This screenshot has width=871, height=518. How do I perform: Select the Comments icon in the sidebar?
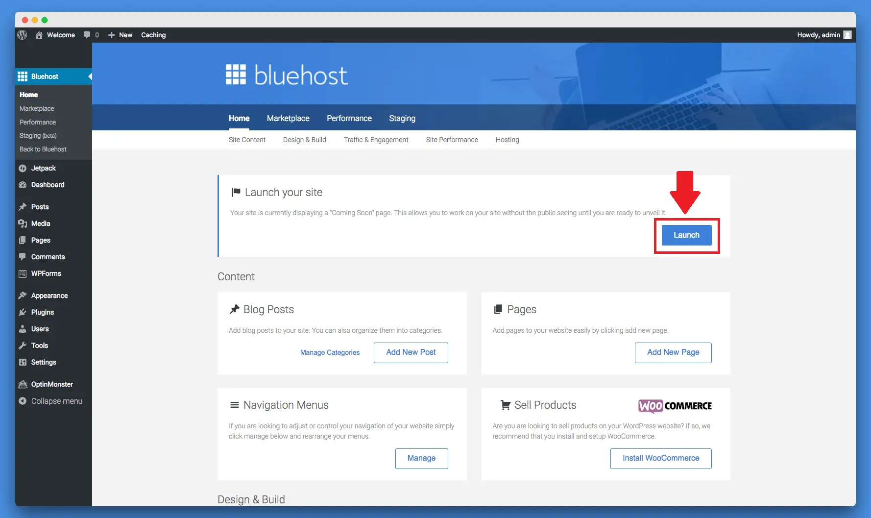23,257
